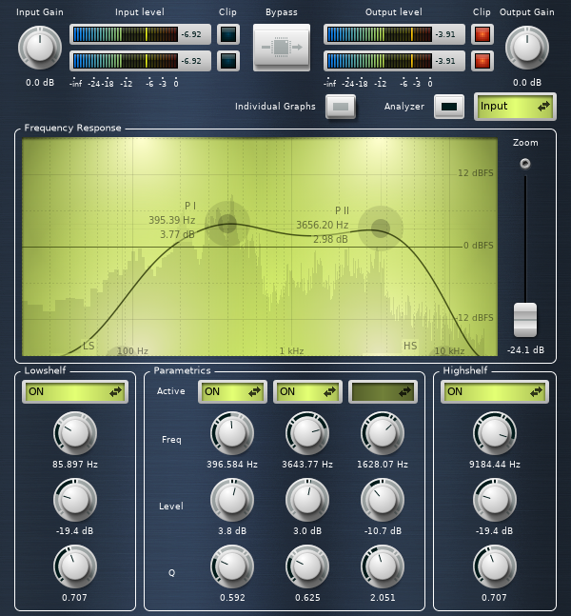Click the -10.7 dB value text
571x616 pixels.
383,531
